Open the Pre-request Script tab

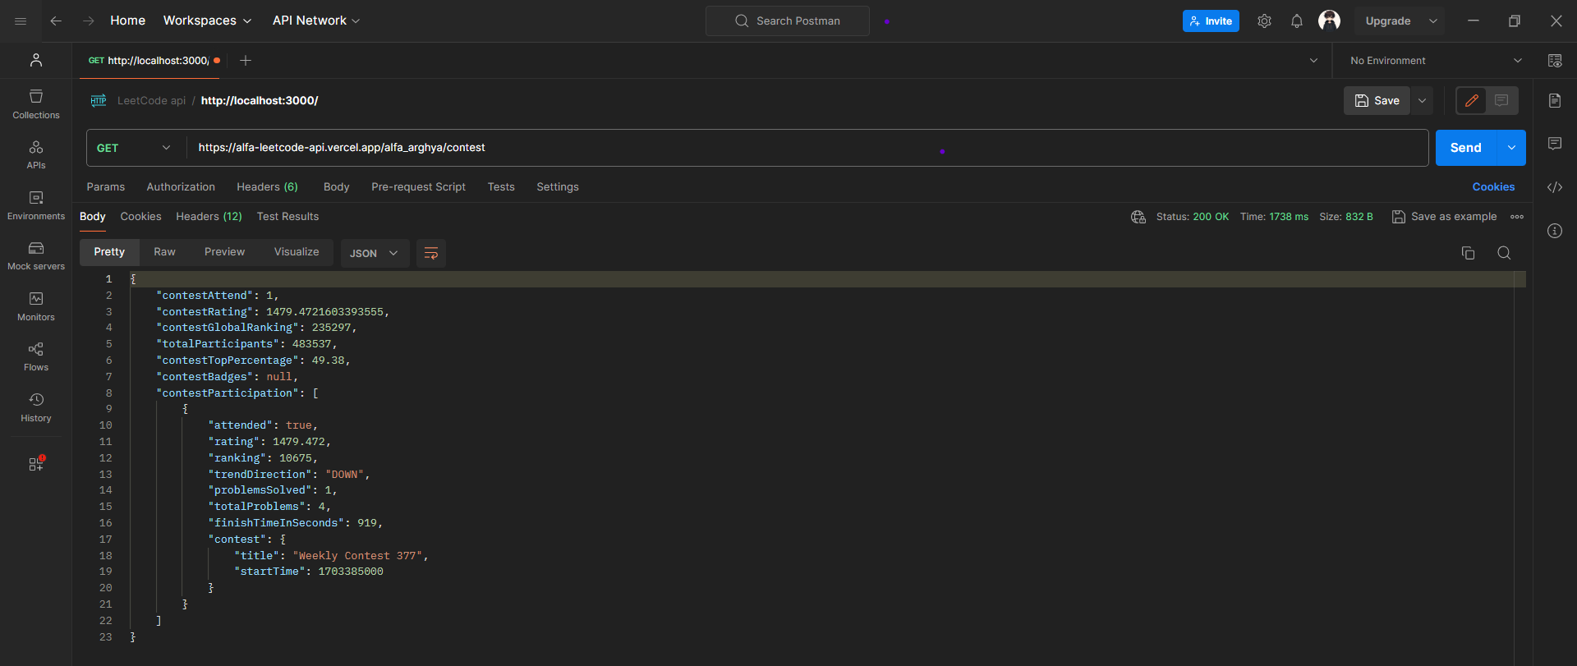418,187
